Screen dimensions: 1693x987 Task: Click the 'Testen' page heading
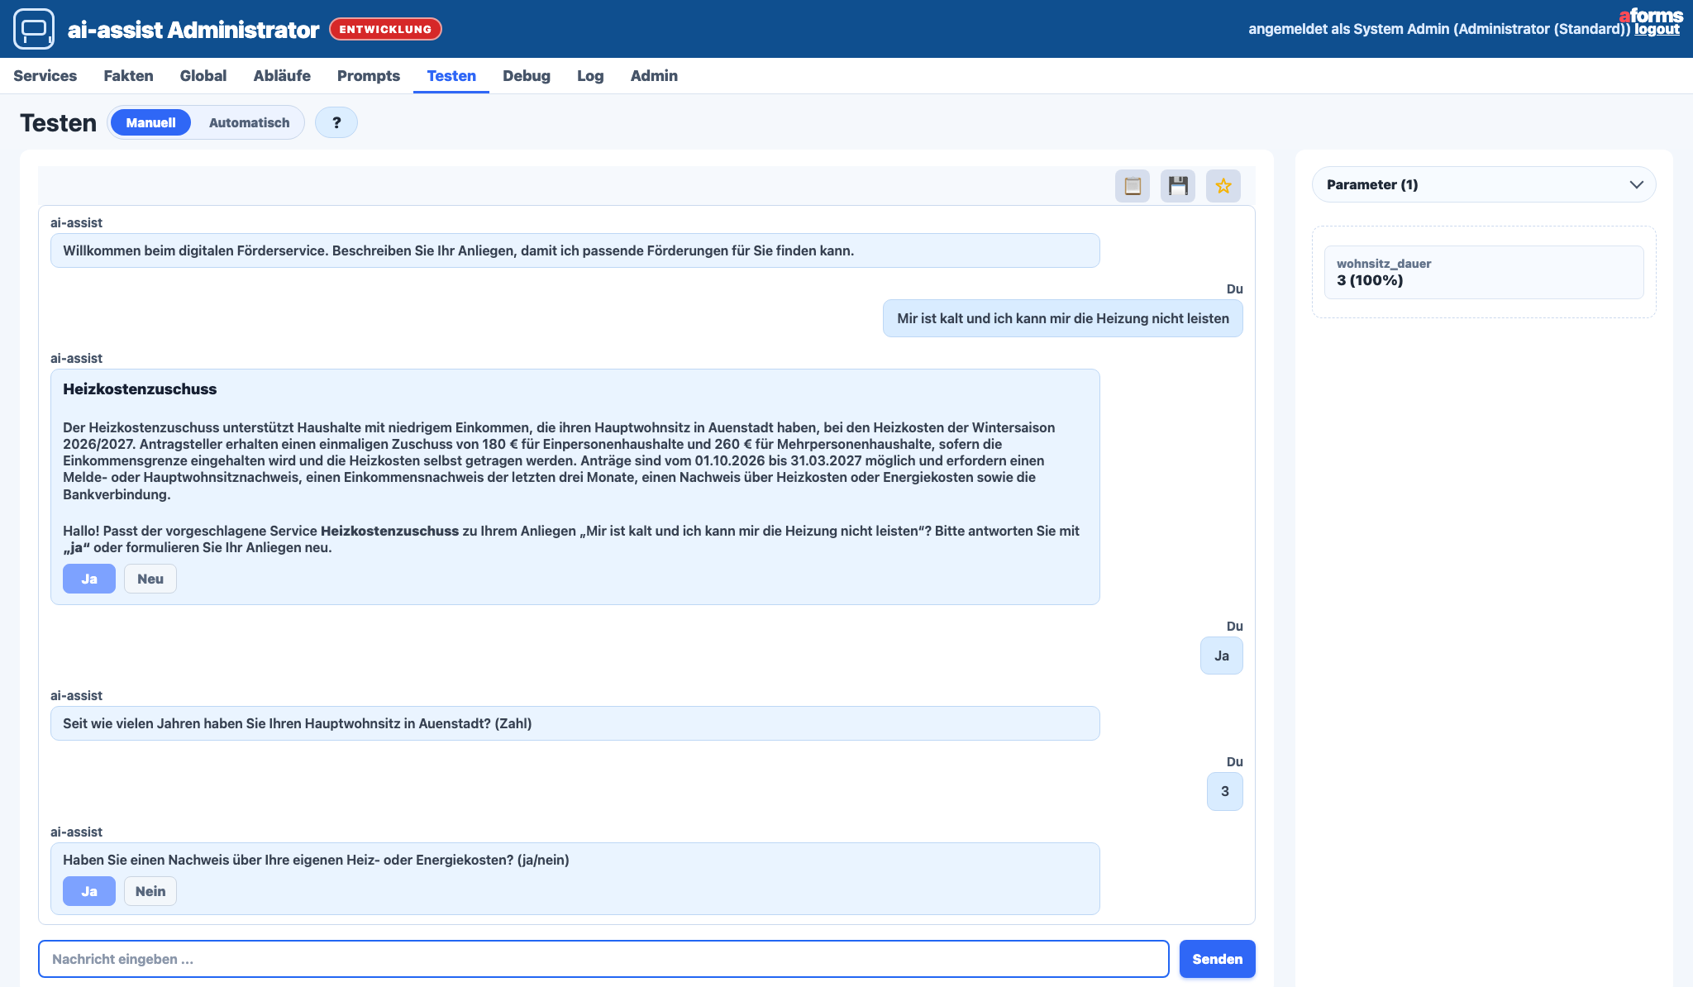tap(58, 122)
